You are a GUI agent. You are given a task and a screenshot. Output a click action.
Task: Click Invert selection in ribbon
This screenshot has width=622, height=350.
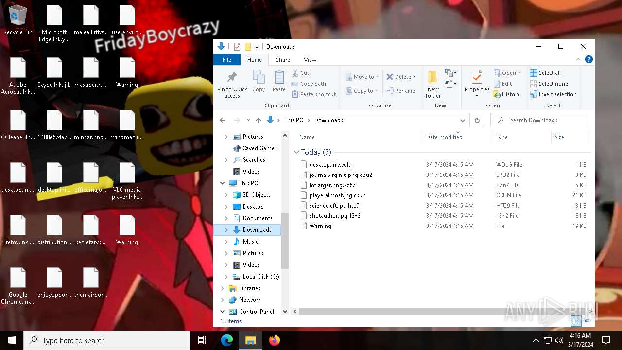[x=553, y=94]
